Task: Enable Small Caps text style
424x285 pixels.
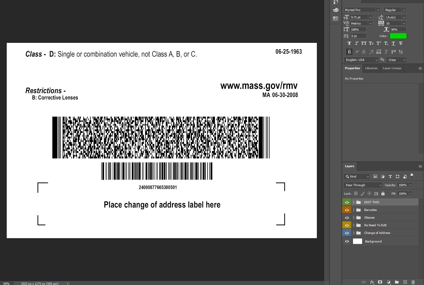Action: coord(371,43)
